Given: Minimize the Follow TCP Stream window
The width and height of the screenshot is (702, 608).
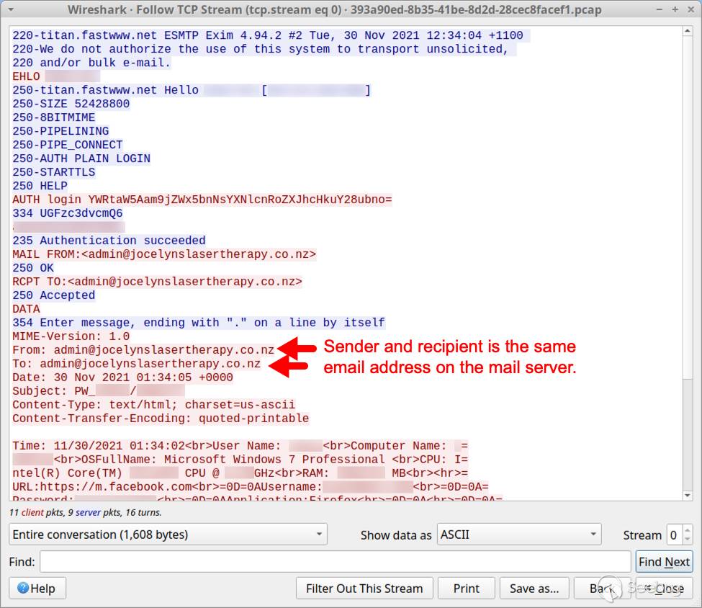Looking at the screenshot, I should pyautogui.click(x=659, y=9).
